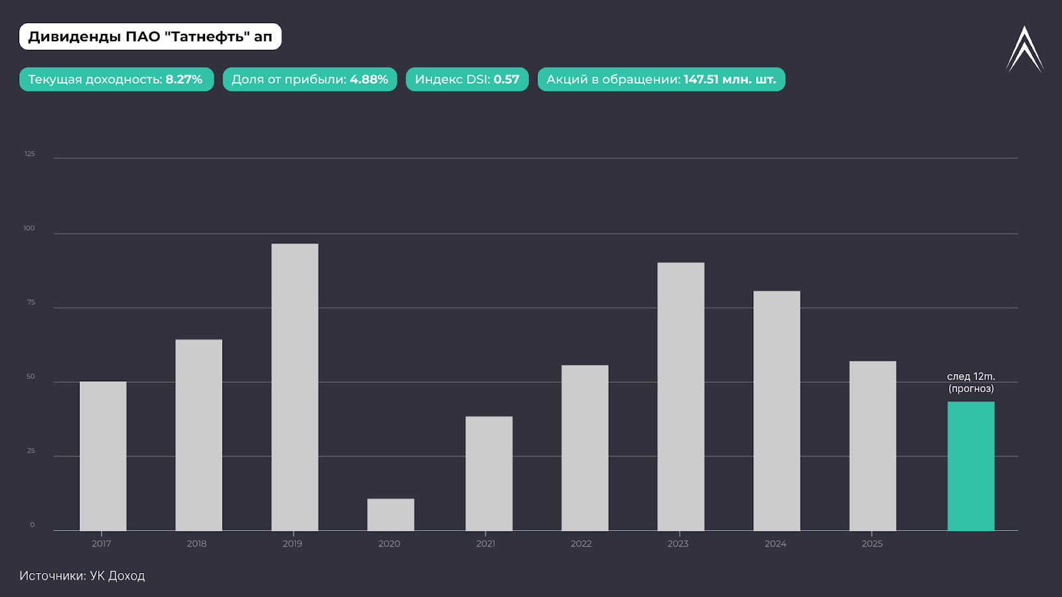This screenshot has width=1062, height=597.
Task: Click the '50' y-axis value
Action: pyautogui.click(x=31, y=377)
